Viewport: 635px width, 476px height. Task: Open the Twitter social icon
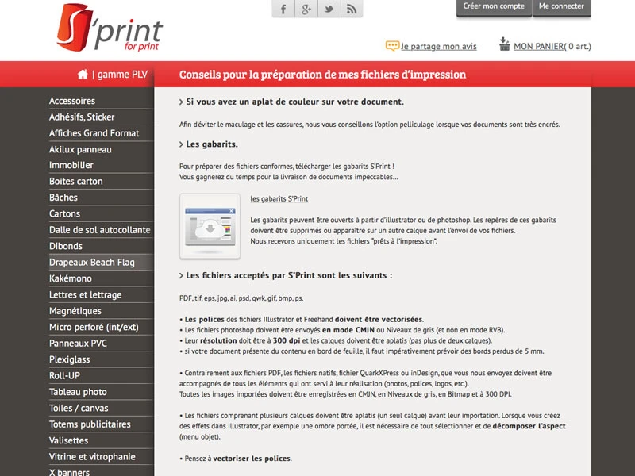pyautogui.click(x=329, y=9)
